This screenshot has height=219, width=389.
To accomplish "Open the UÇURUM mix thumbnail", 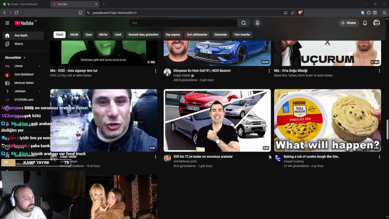I will (x=328, y=53).
